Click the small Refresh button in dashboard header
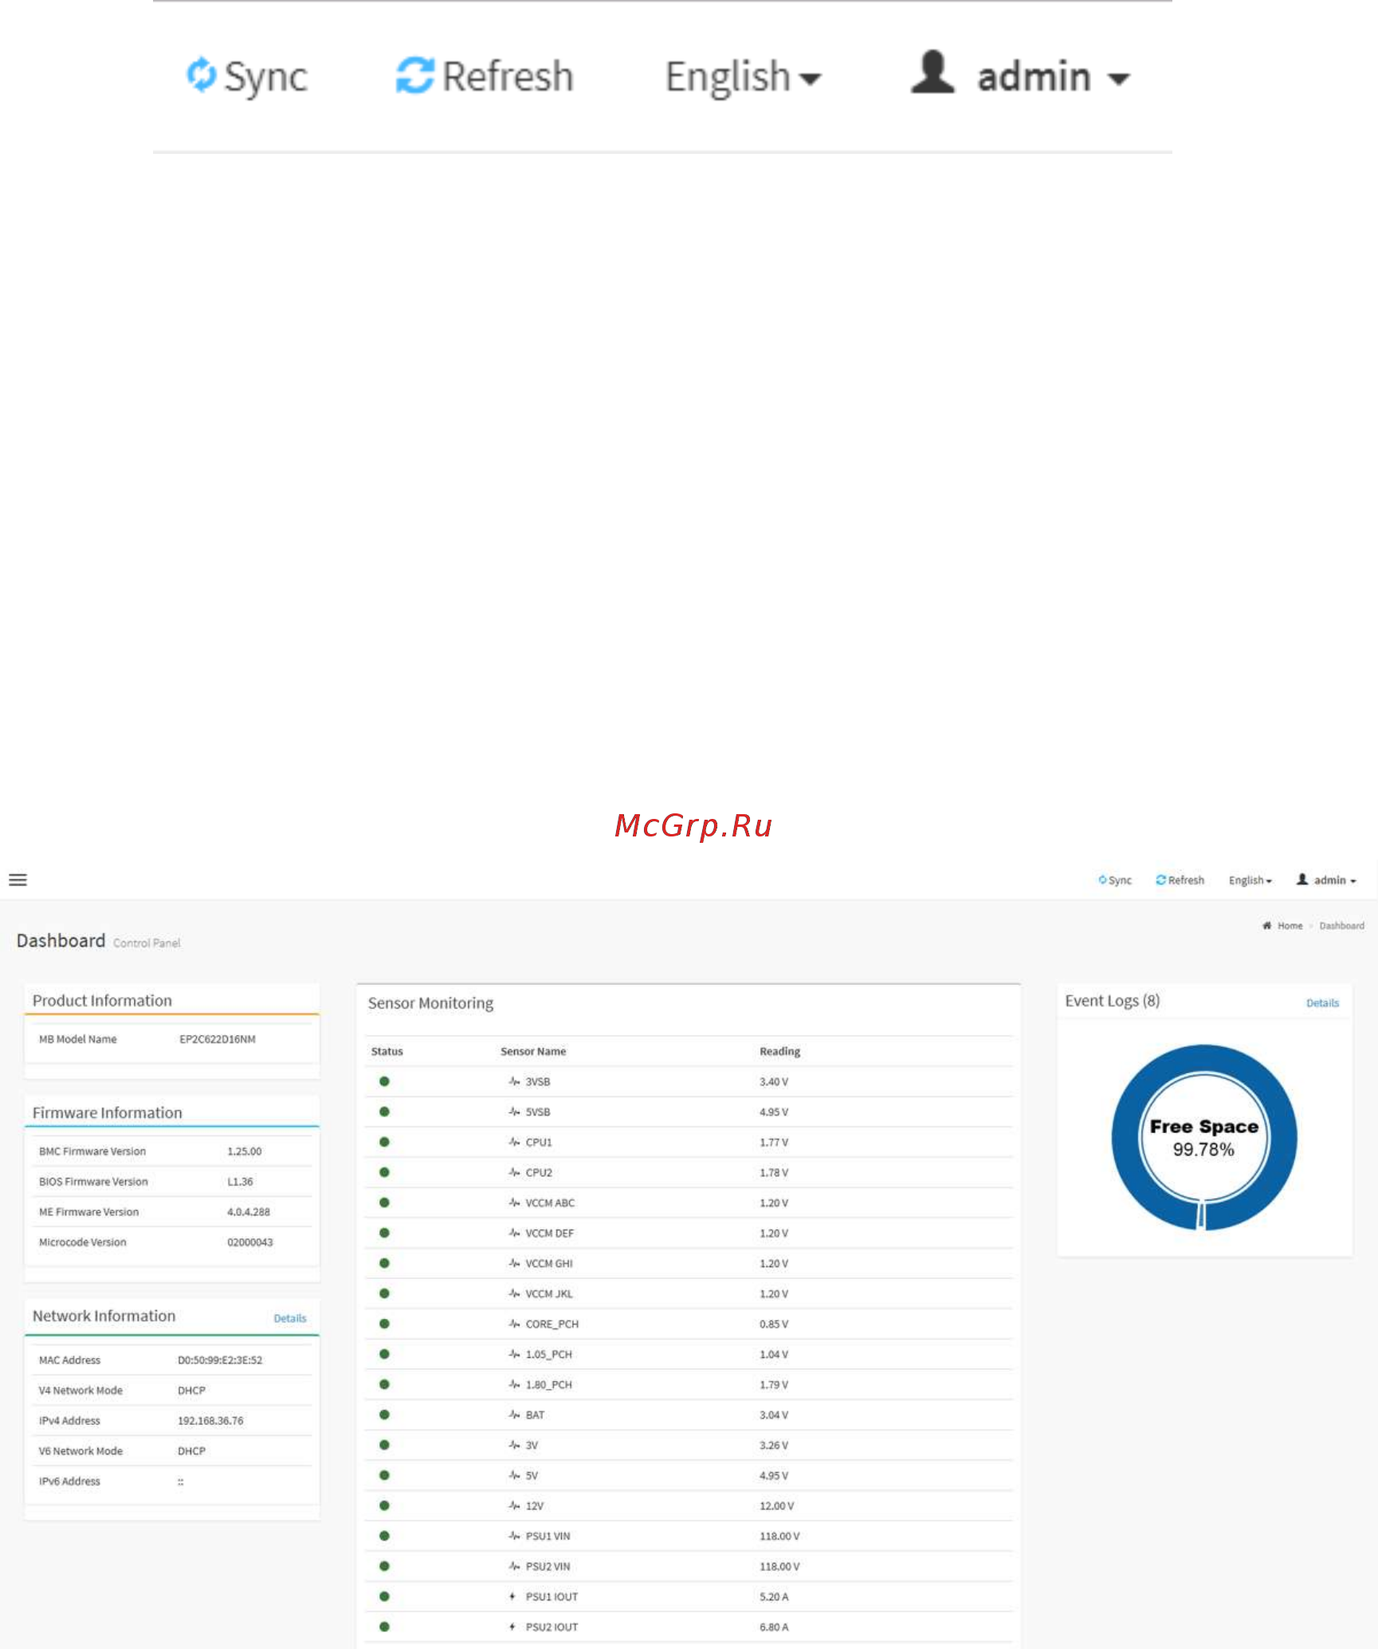Image resolution: width=1378 pixels, height=1649 pixels. tap(1180, 880)
